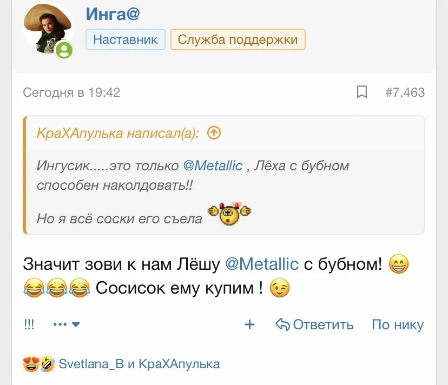Click the @Metallic mention in the reply text
Viewport: 448px width, 385px height.
pos(261,264)
